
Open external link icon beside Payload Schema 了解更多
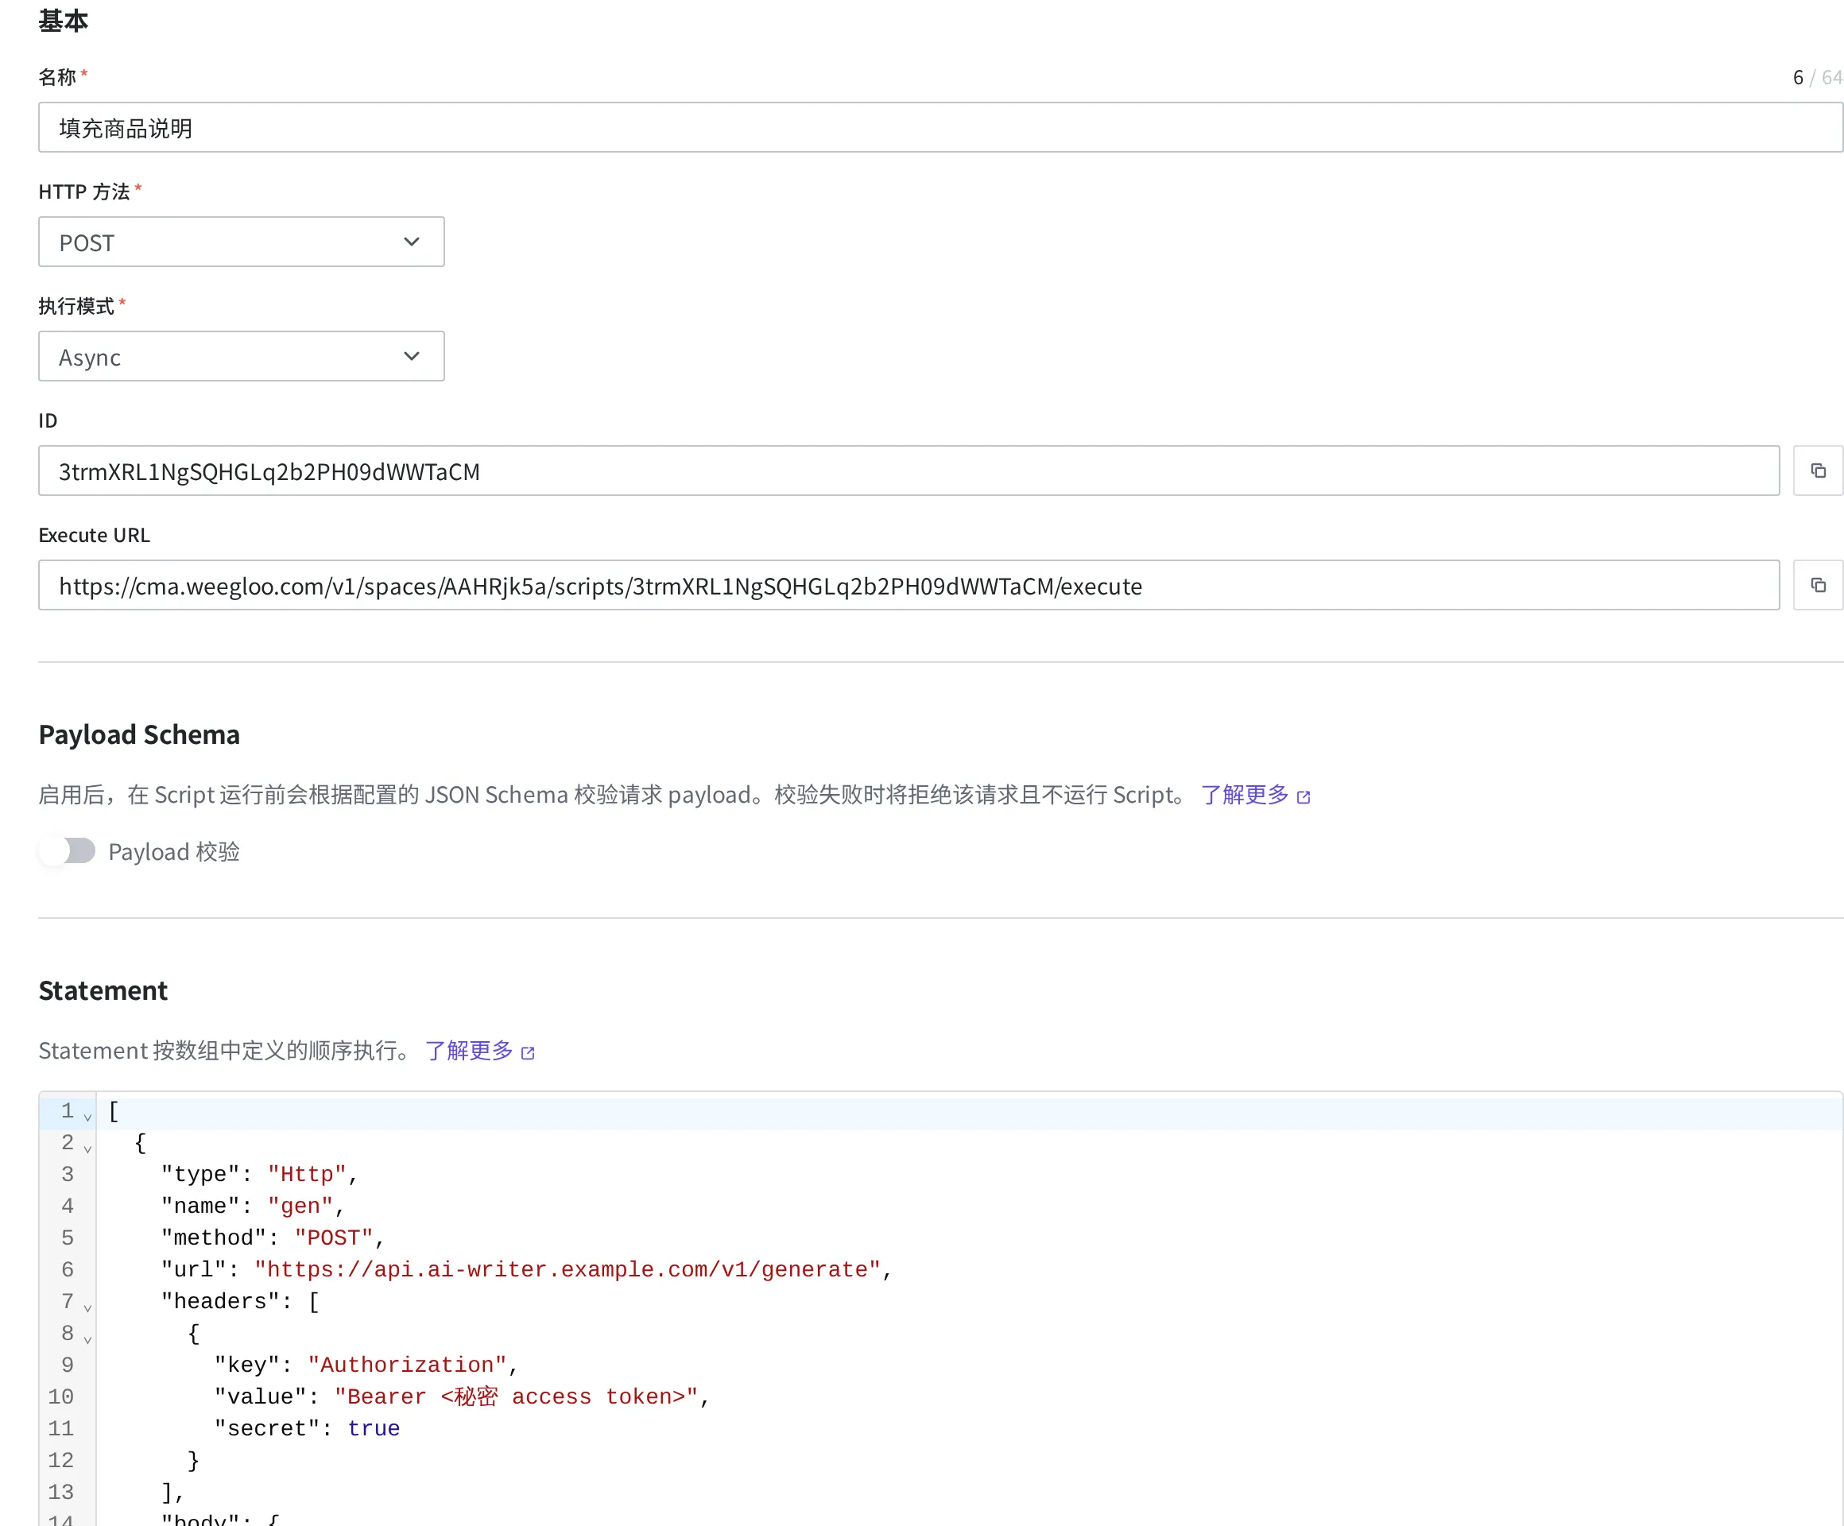pos(1304,796)
